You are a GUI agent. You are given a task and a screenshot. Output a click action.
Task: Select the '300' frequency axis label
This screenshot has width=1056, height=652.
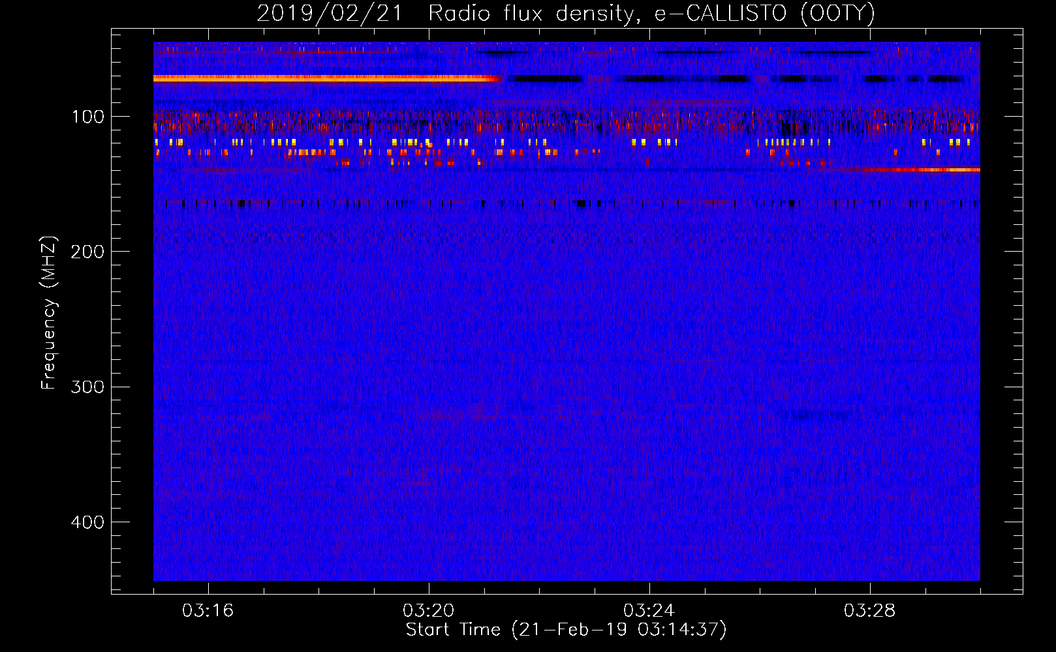point(87,387)
